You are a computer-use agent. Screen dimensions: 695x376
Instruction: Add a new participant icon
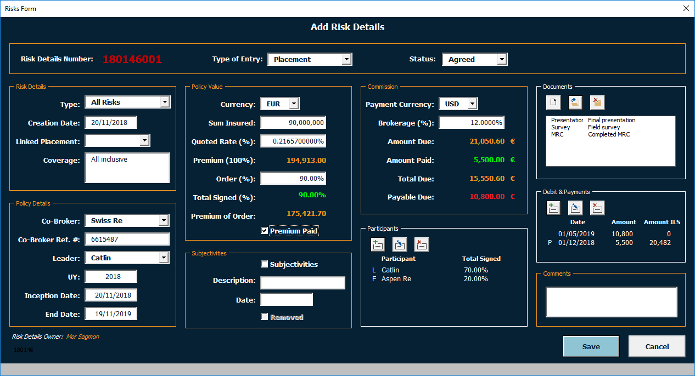[x=378, y=244]
